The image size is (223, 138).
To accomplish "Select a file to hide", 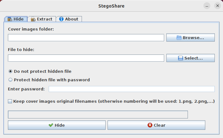I will (x=190, y=58).
